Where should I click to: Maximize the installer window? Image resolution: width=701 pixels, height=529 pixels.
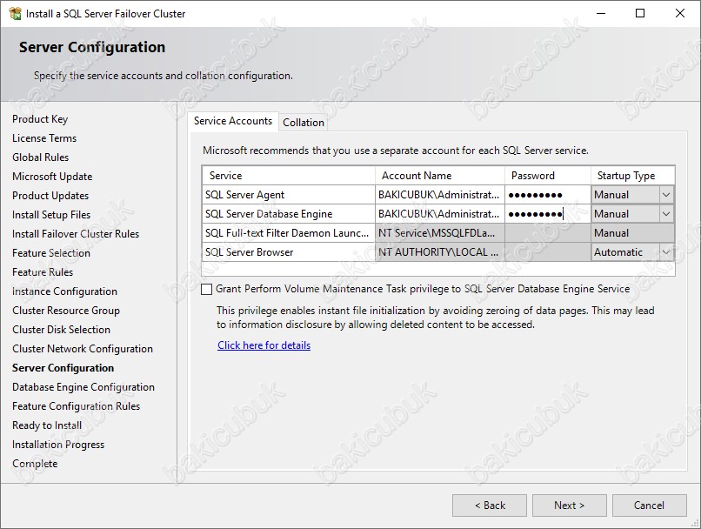[x=640, y=13]
